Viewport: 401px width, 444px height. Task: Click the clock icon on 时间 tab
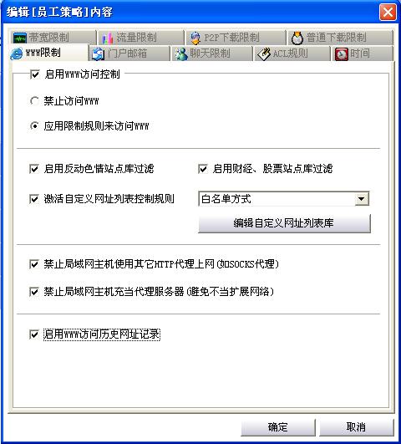point(342,54)
